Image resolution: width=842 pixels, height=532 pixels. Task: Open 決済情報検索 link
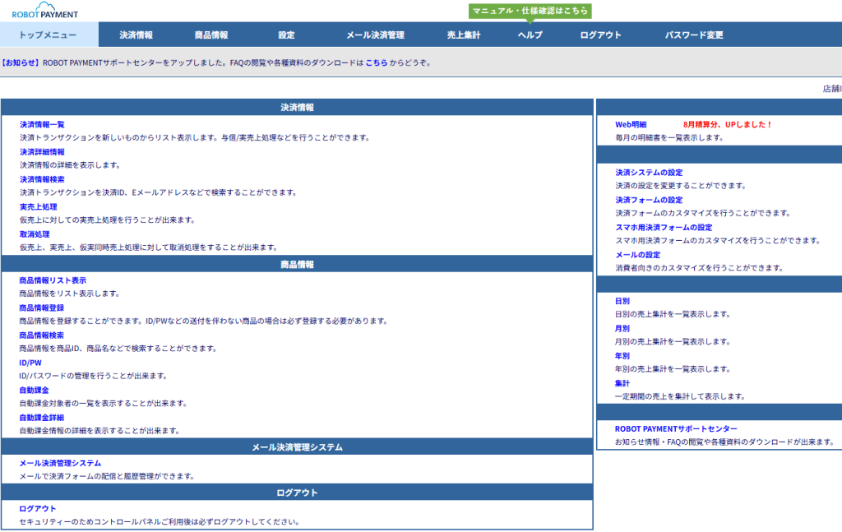click(x=42, y=179)
